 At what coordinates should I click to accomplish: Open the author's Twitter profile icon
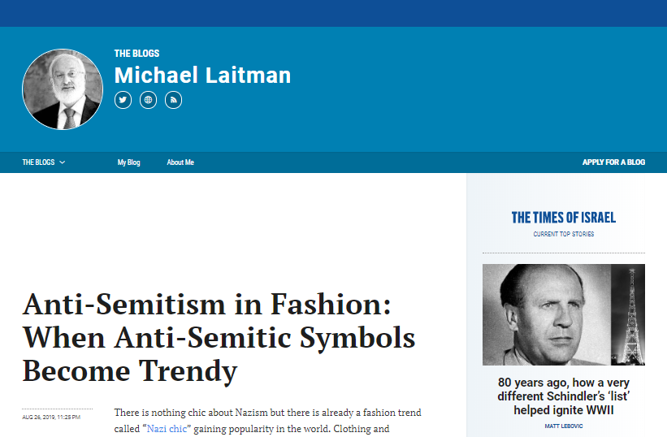tap(123, 100)
